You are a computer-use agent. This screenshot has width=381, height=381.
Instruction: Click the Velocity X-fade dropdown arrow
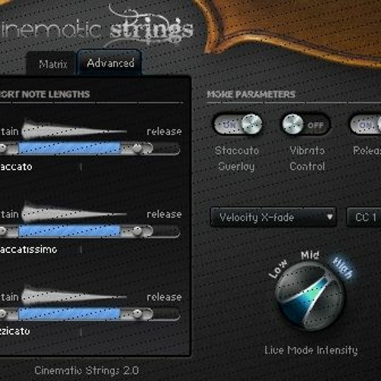pos(329,217)
